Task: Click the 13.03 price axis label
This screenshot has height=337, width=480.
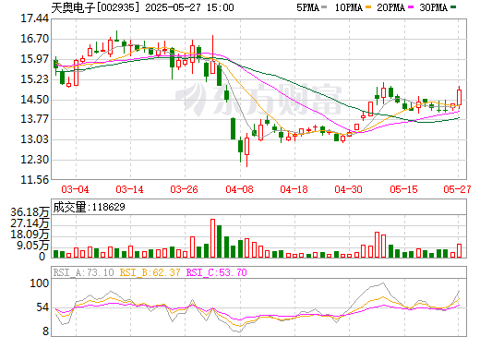Action: pos(34,139)
